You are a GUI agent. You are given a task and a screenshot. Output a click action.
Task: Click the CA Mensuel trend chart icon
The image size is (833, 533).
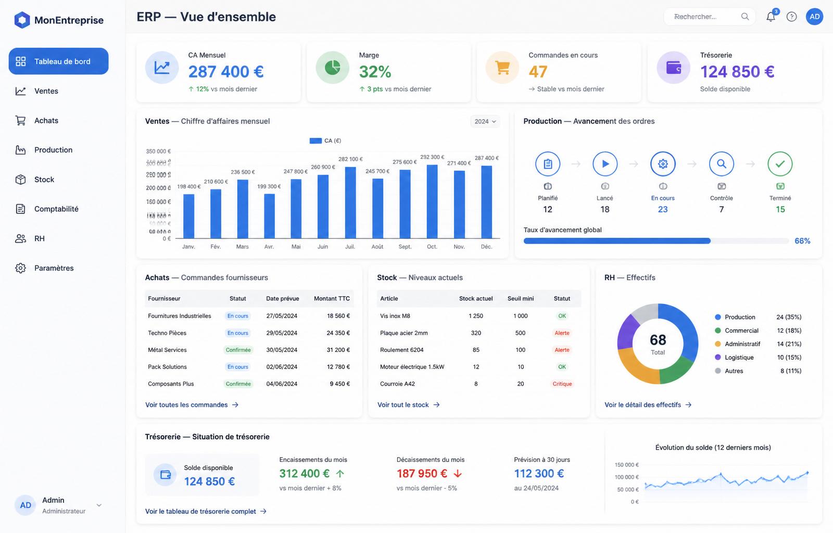162,68
